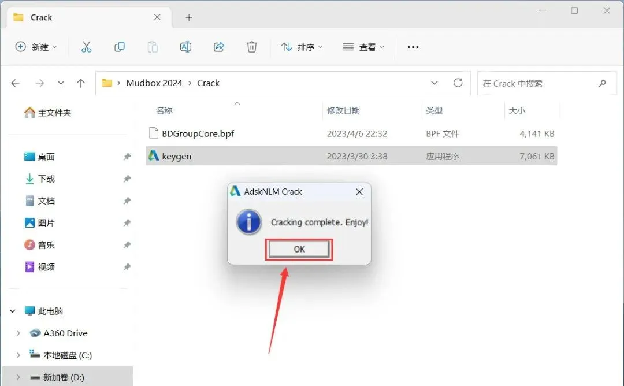
Task: Open 主文件夹 (Home) in sidebar
Action: [x=48, y=113]
